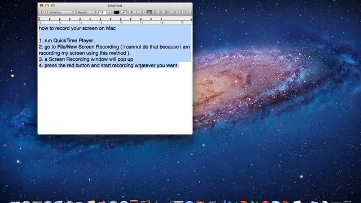The height and width of the screenshot is (203, 361).
Task: Click the 'Untitled' window title
Action: pyautogui.click(x=115, y=6)
